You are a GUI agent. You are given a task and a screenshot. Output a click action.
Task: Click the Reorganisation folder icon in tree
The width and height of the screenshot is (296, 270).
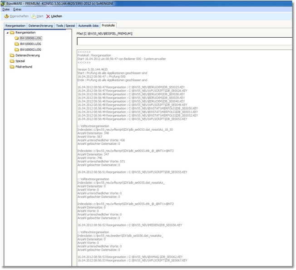point(12,33)
